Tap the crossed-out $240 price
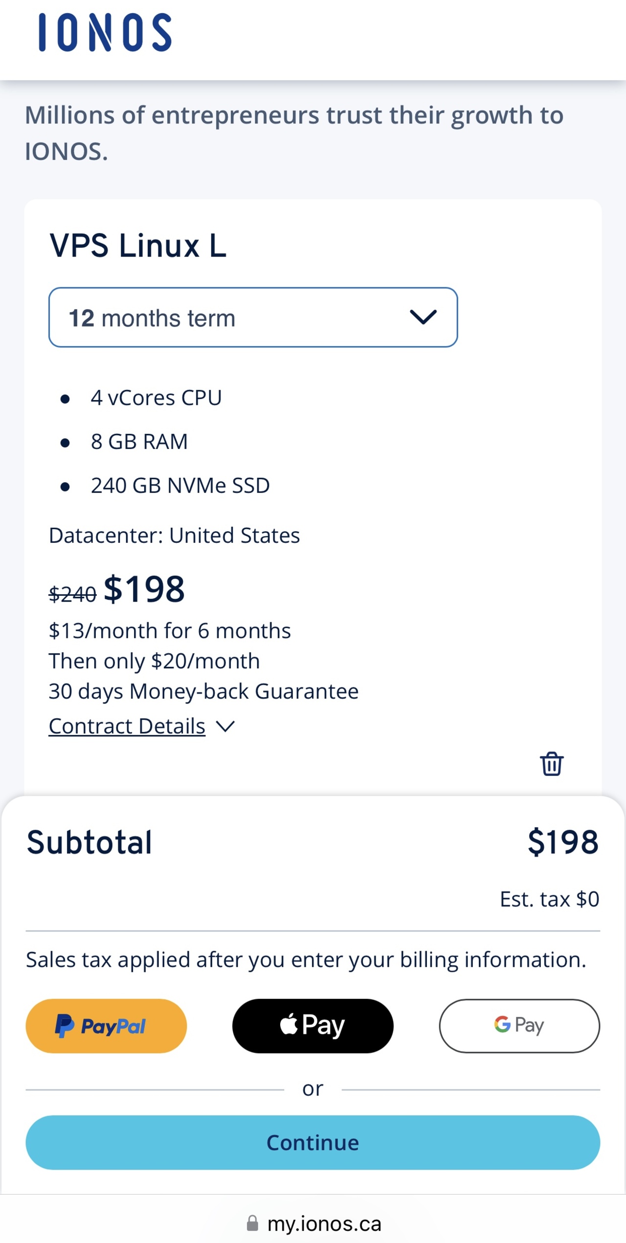The width and height of the screenshot is (626, 1243). pyautogui.click(x=72, y=594)
